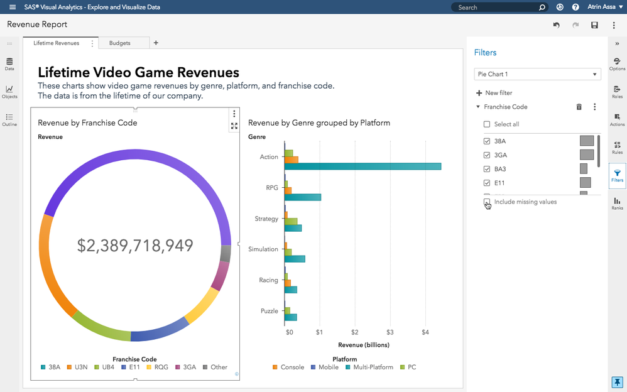Switch to the Budgets tab
Viewport: 627px width, 392px height.
(x=120, y=43)
